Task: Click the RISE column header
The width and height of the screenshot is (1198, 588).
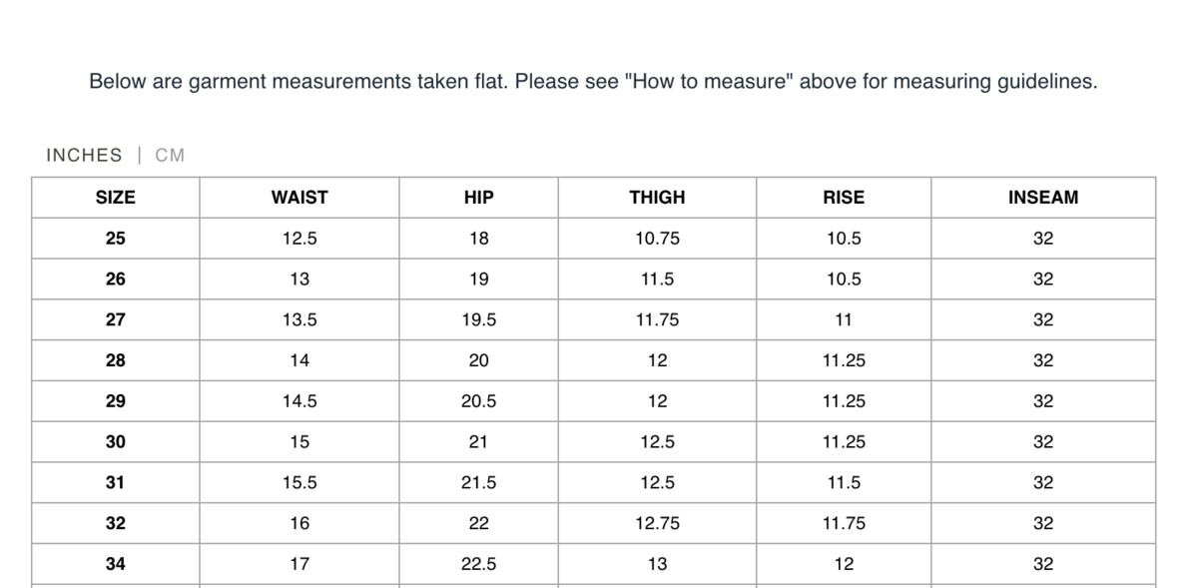Action: [x=844, y=198]
